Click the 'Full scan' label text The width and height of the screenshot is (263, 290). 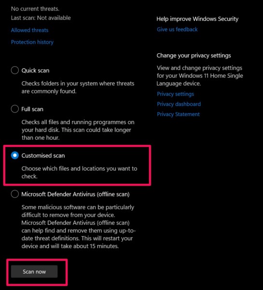[32, 109]
